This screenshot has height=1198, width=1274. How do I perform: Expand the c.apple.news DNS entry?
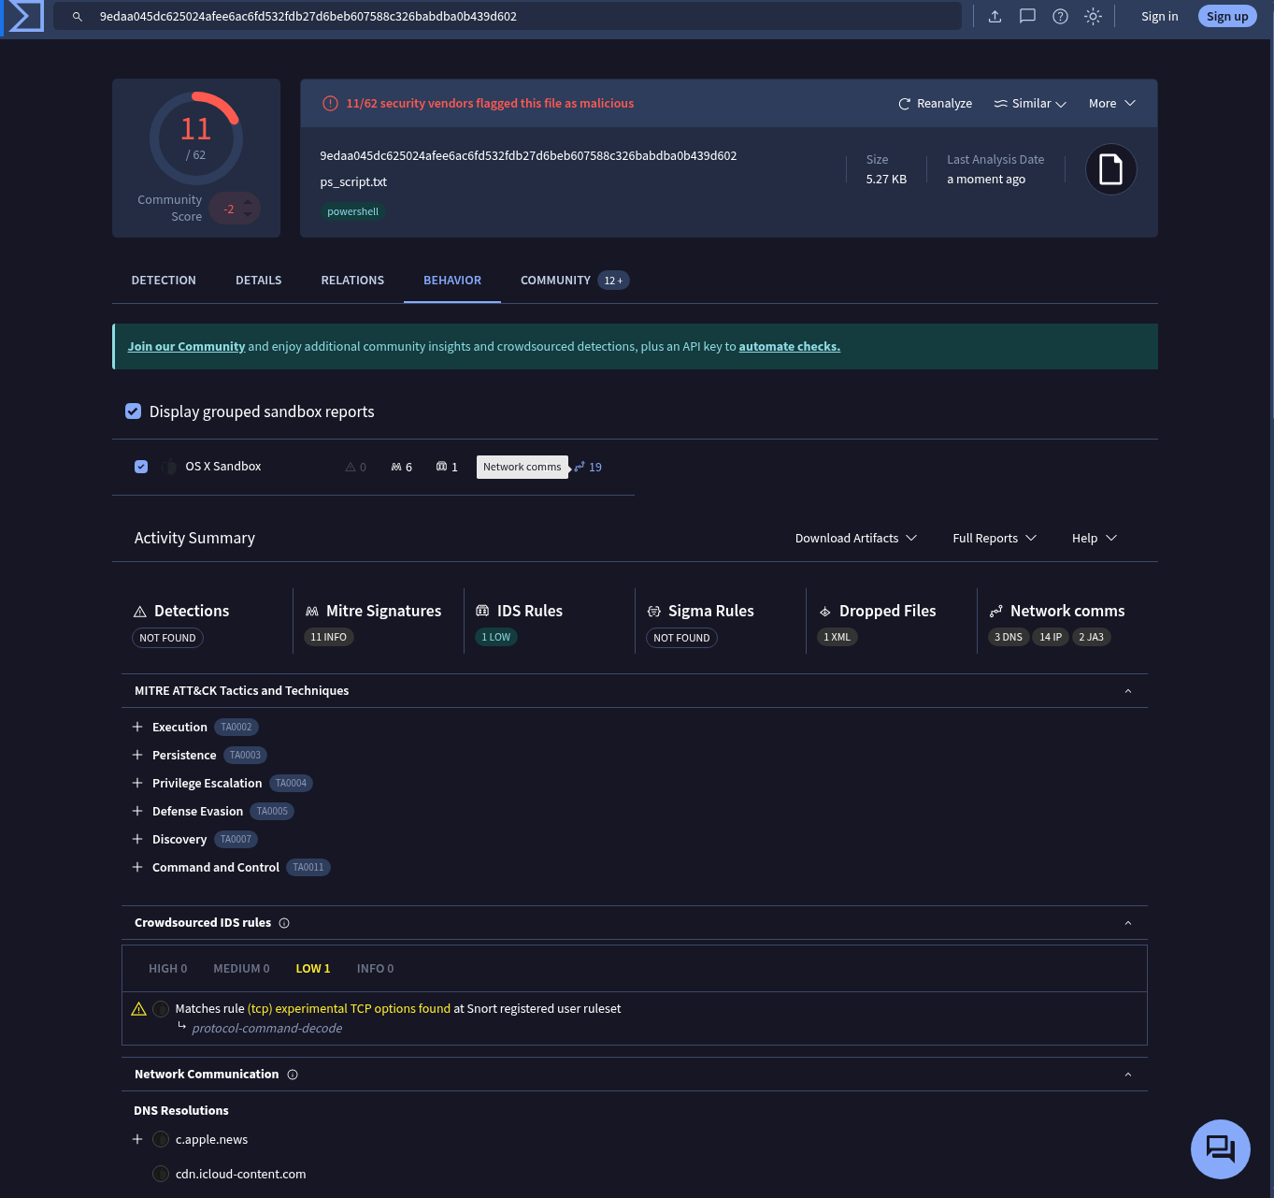[x=137, y=1140]
